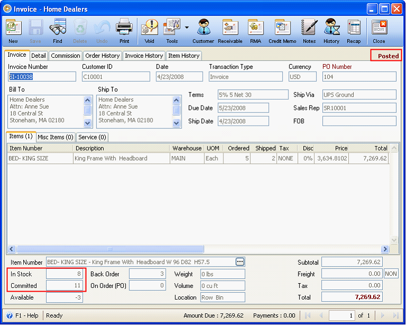Click the Back Order value 3
The image size is (406, 325).
pyautogui.click(x=147, y=274)
